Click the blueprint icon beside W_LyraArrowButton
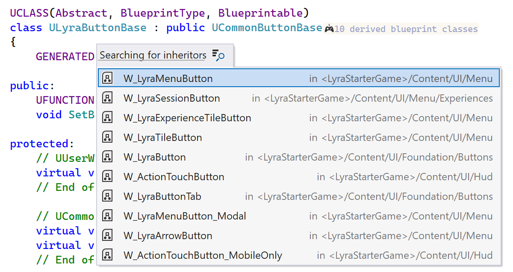This screenshot has width=513, height=272. coord(108,235)
